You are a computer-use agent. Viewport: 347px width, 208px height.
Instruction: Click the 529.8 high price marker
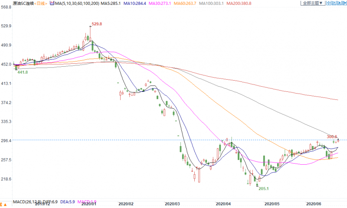(x=97, y=24)
